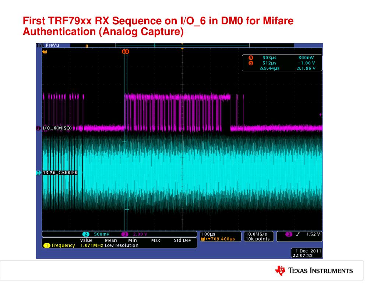The image size is (377, 283).
Task: Click the Δ1.86 V delta voltage readout
Action: 306,68
